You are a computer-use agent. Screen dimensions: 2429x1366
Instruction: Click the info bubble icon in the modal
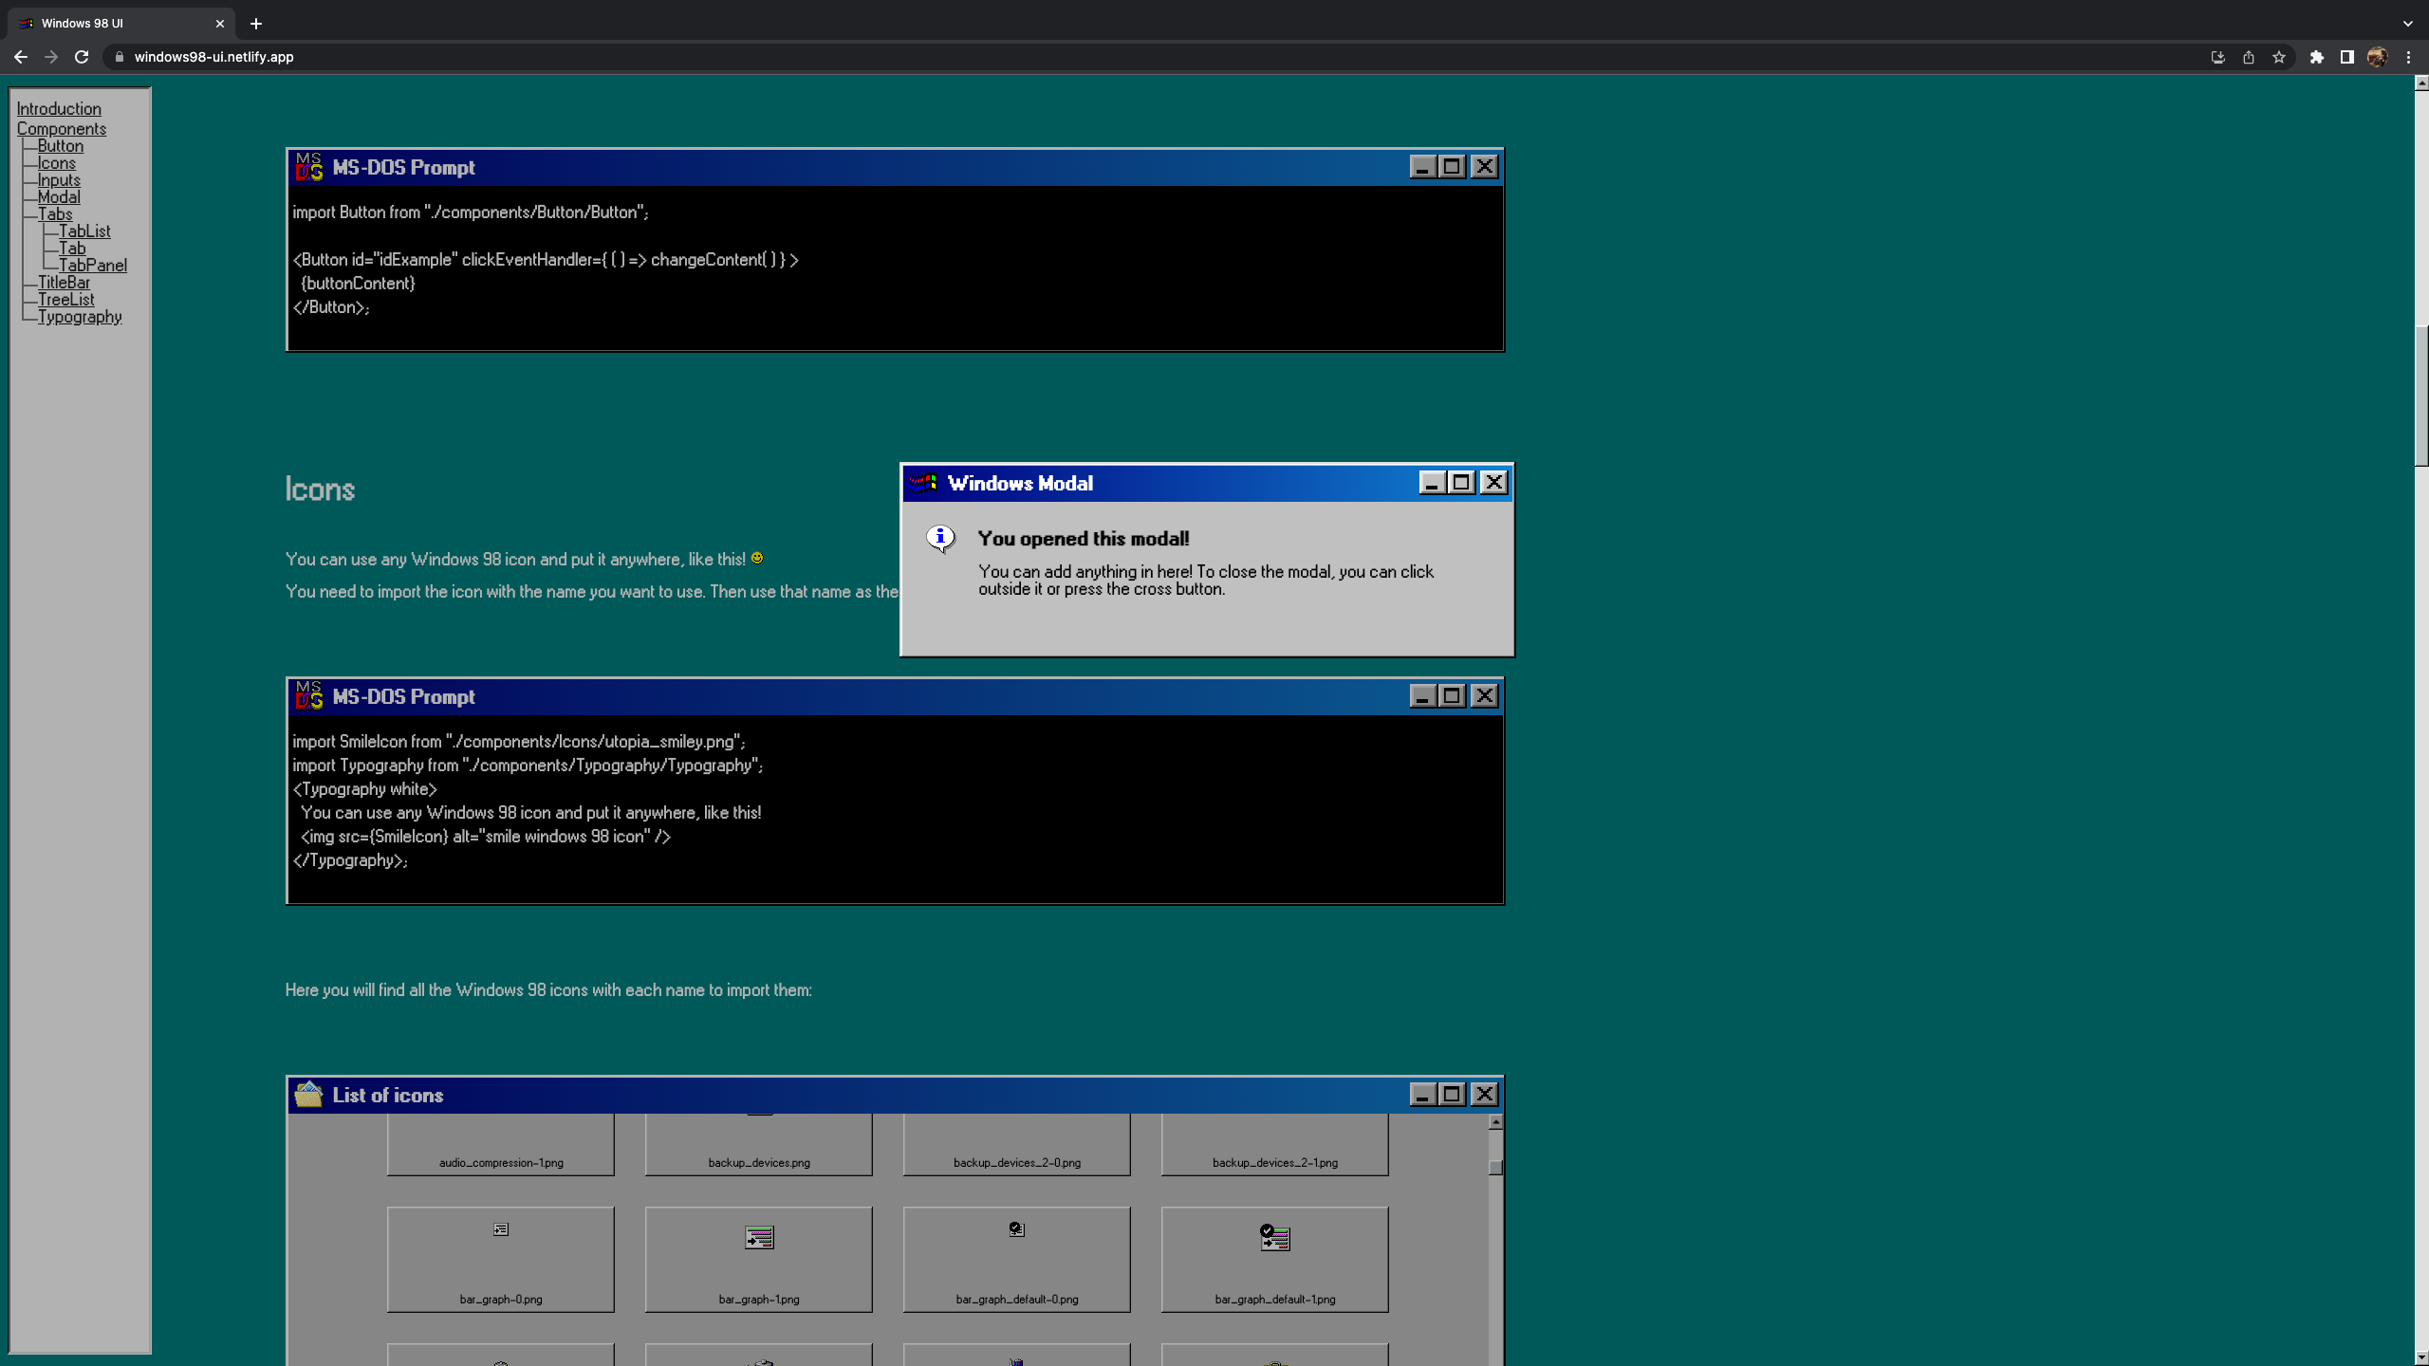[940, 539]
